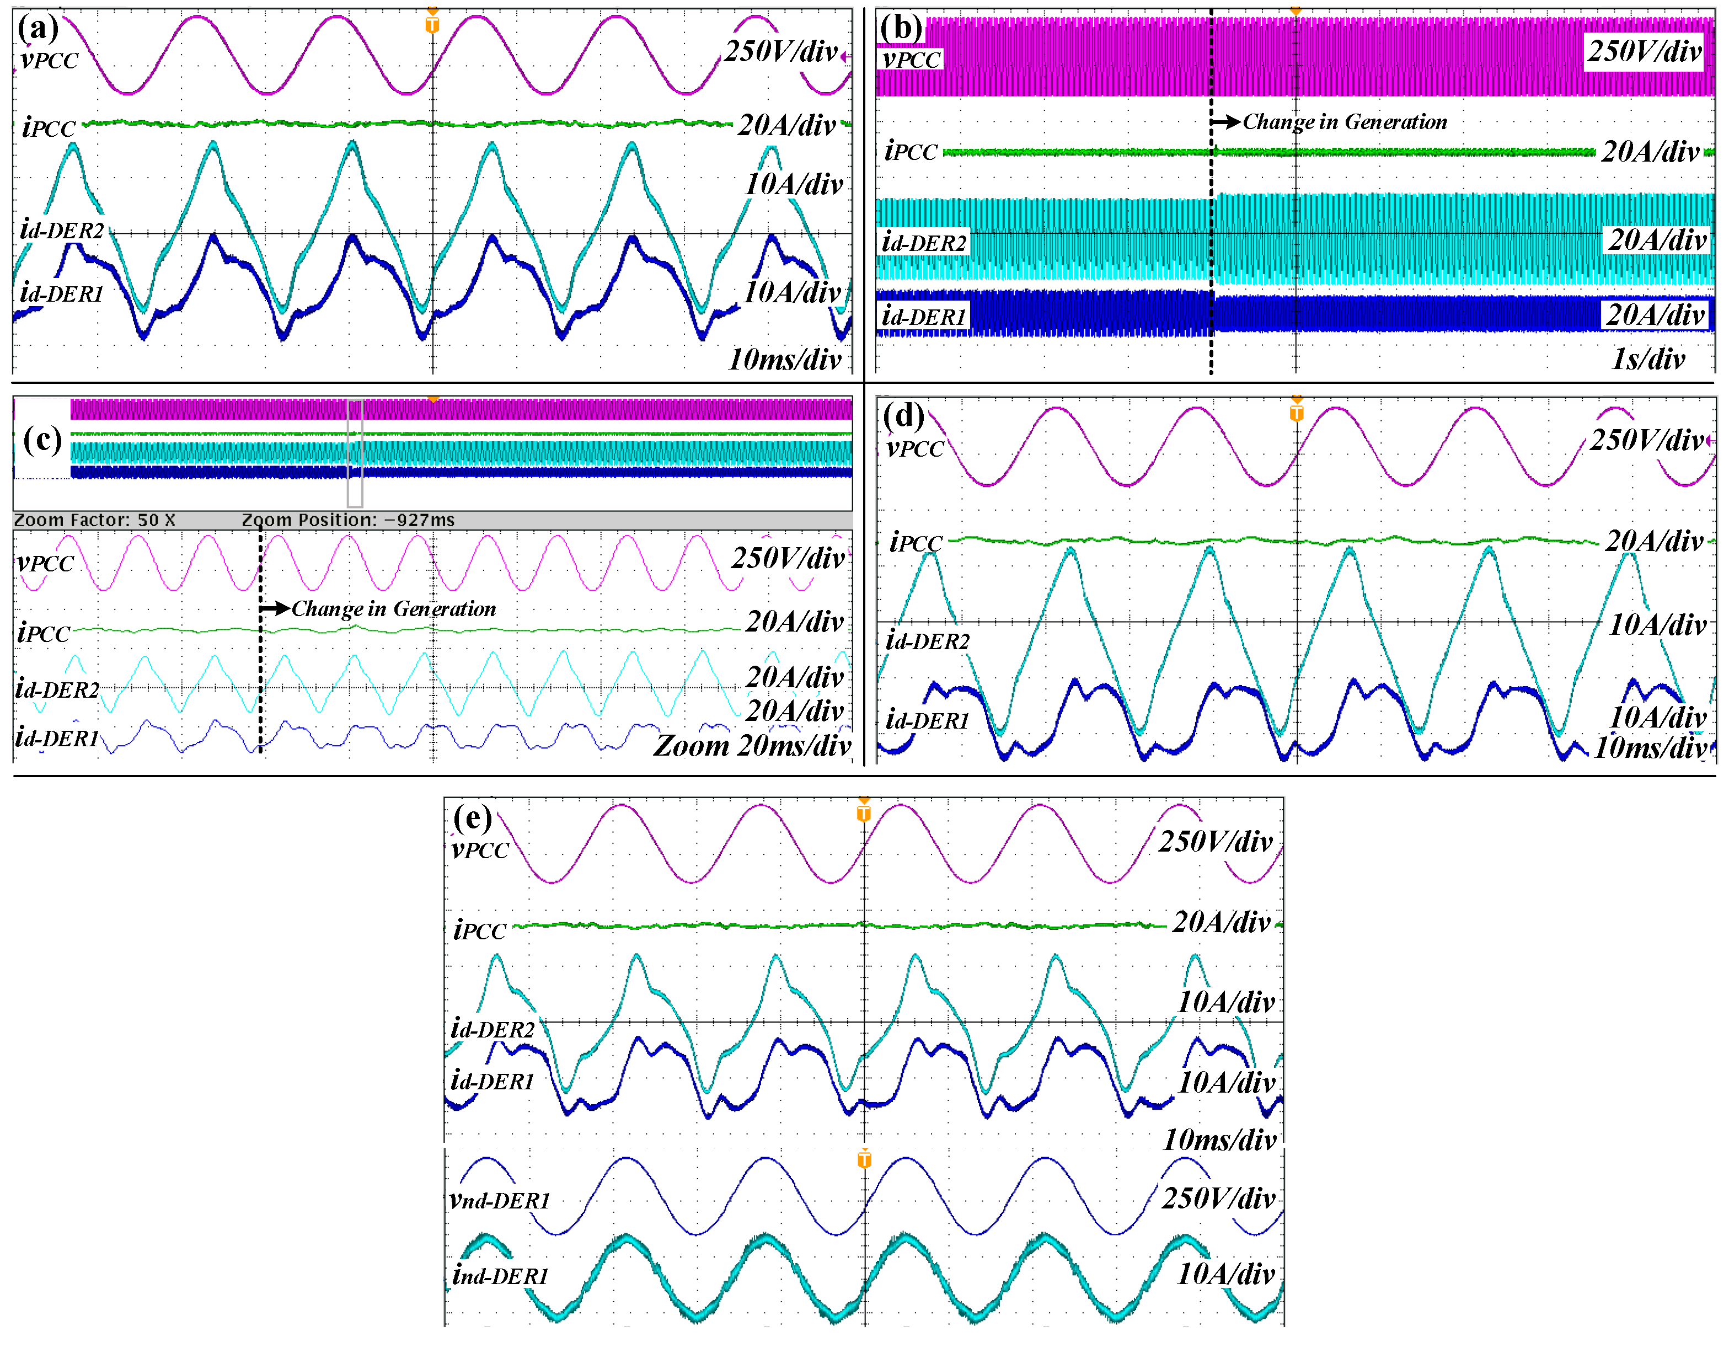Click the ind-DER1 channel label in panel (e)
The image size is (1729, 1348).
[x=500, y=1276]
